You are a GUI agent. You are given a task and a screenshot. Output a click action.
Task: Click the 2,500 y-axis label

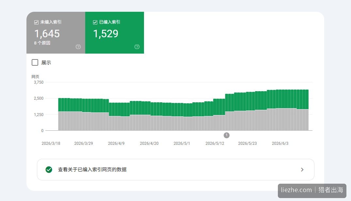[x=39, y=98]
